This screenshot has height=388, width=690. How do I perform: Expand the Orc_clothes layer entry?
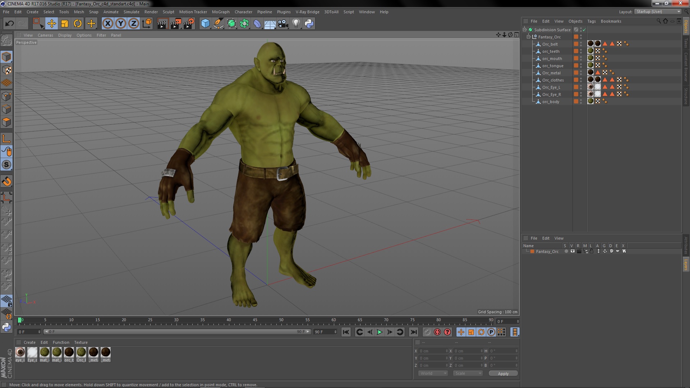click(533, 80)
